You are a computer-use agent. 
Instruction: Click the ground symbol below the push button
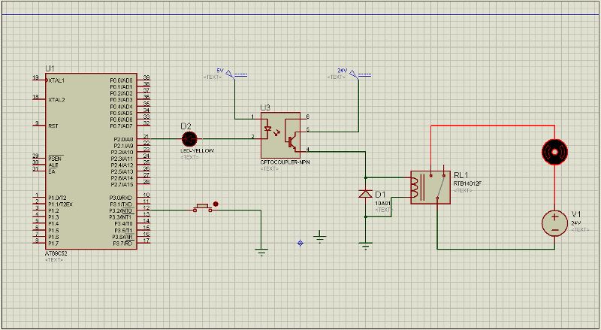pyautogui.click(x=261, y=252)
